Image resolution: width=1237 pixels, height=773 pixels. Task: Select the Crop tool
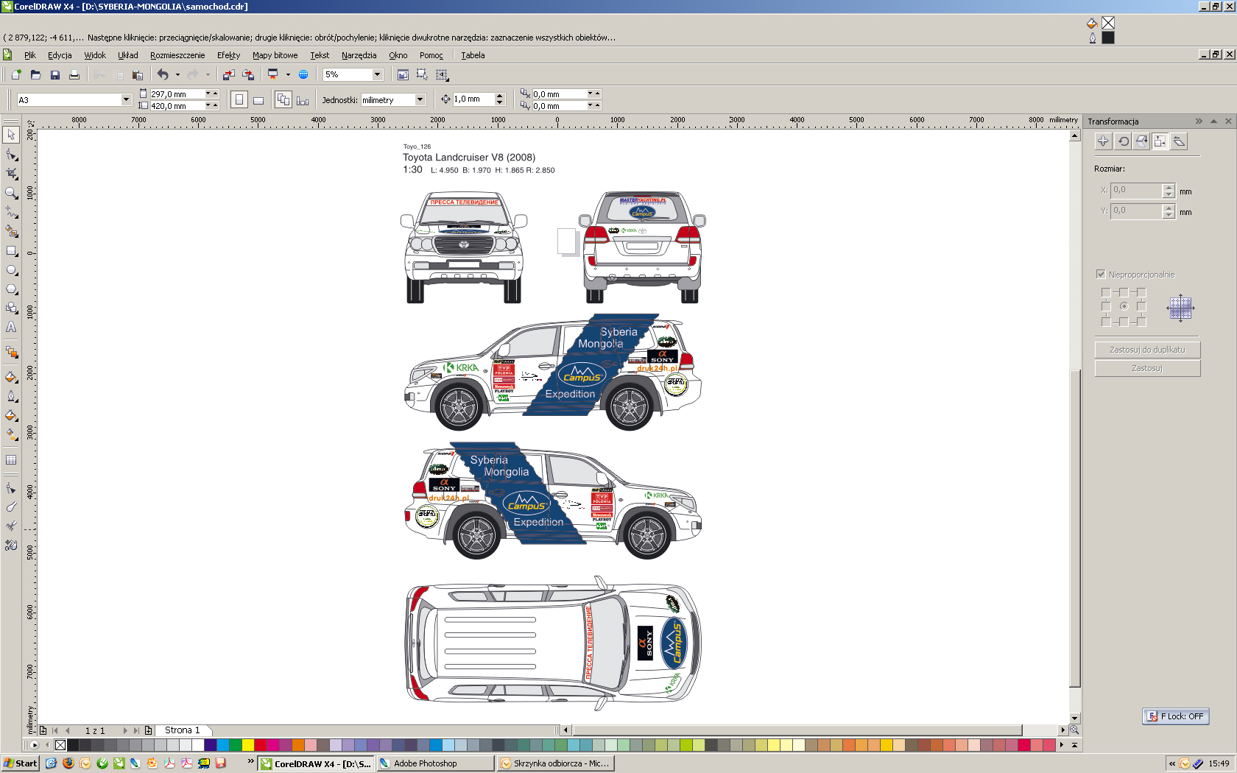coord(11,174)
